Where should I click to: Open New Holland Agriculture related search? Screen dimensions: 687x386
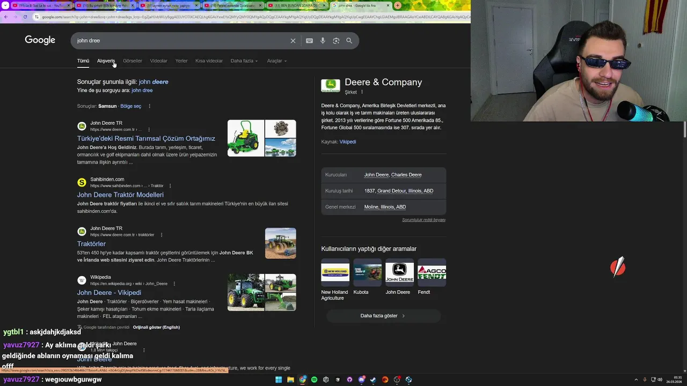[x=335, y=280]
